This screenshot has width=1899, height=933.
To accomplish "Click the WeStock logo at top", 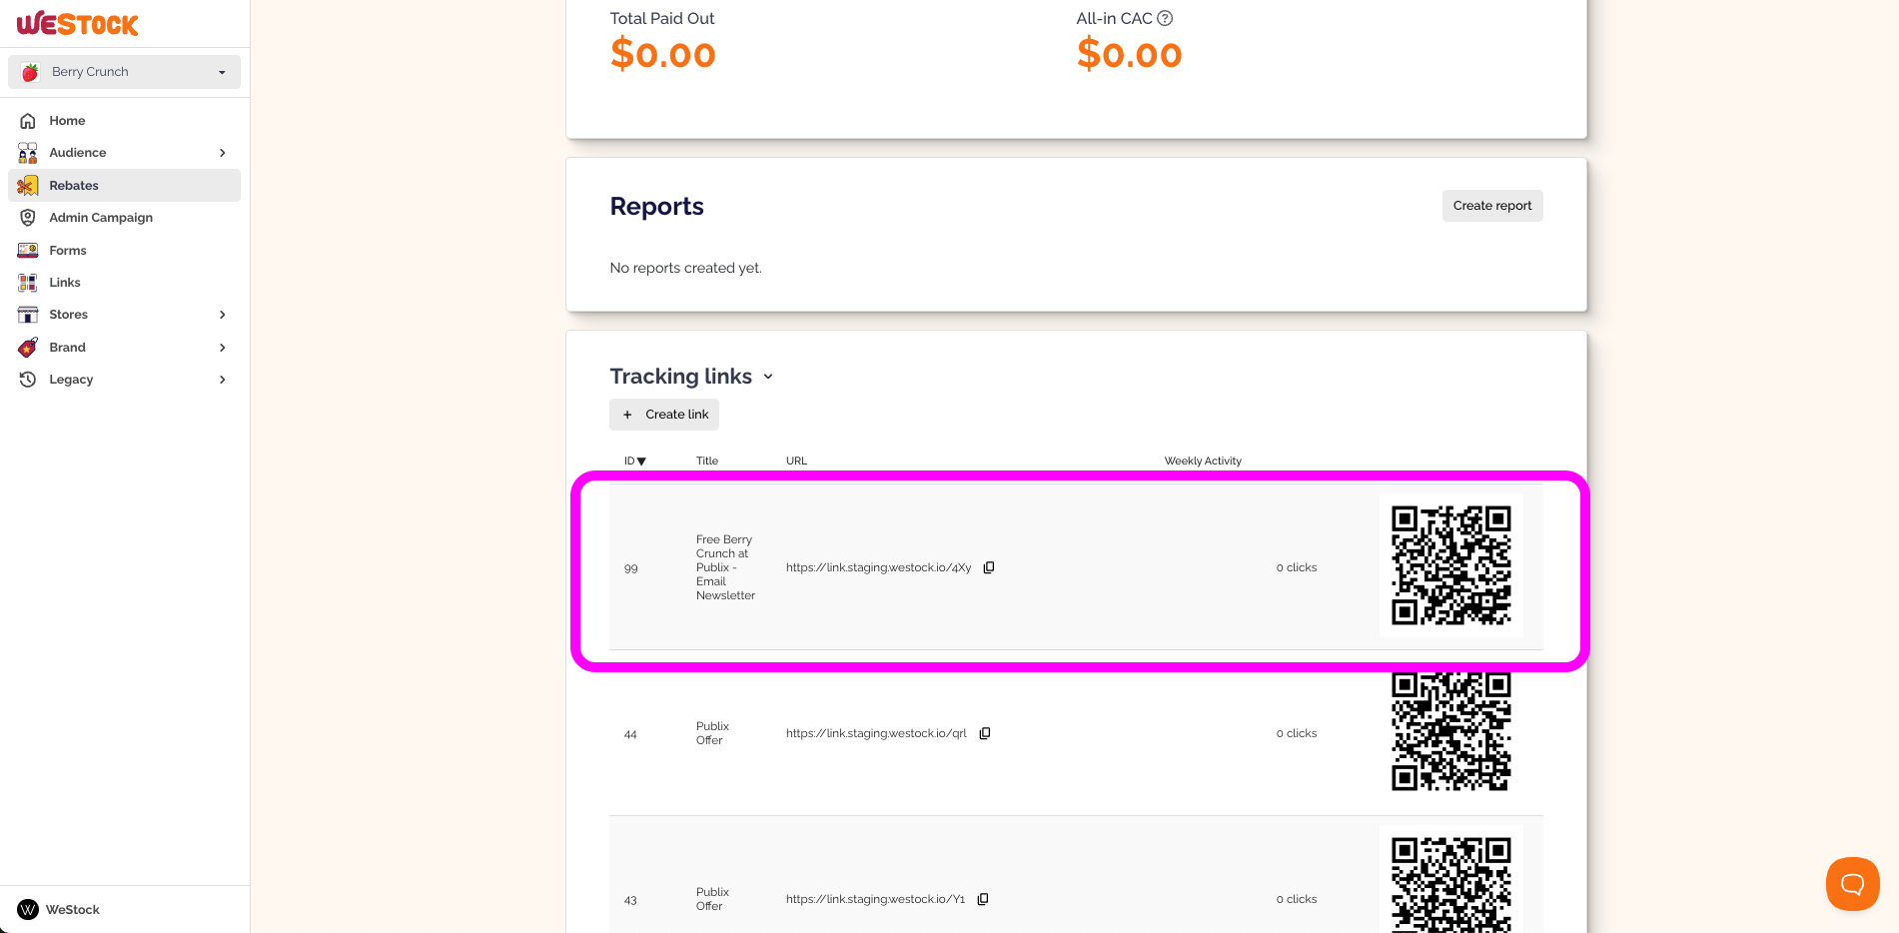I will tap(78, 23).
